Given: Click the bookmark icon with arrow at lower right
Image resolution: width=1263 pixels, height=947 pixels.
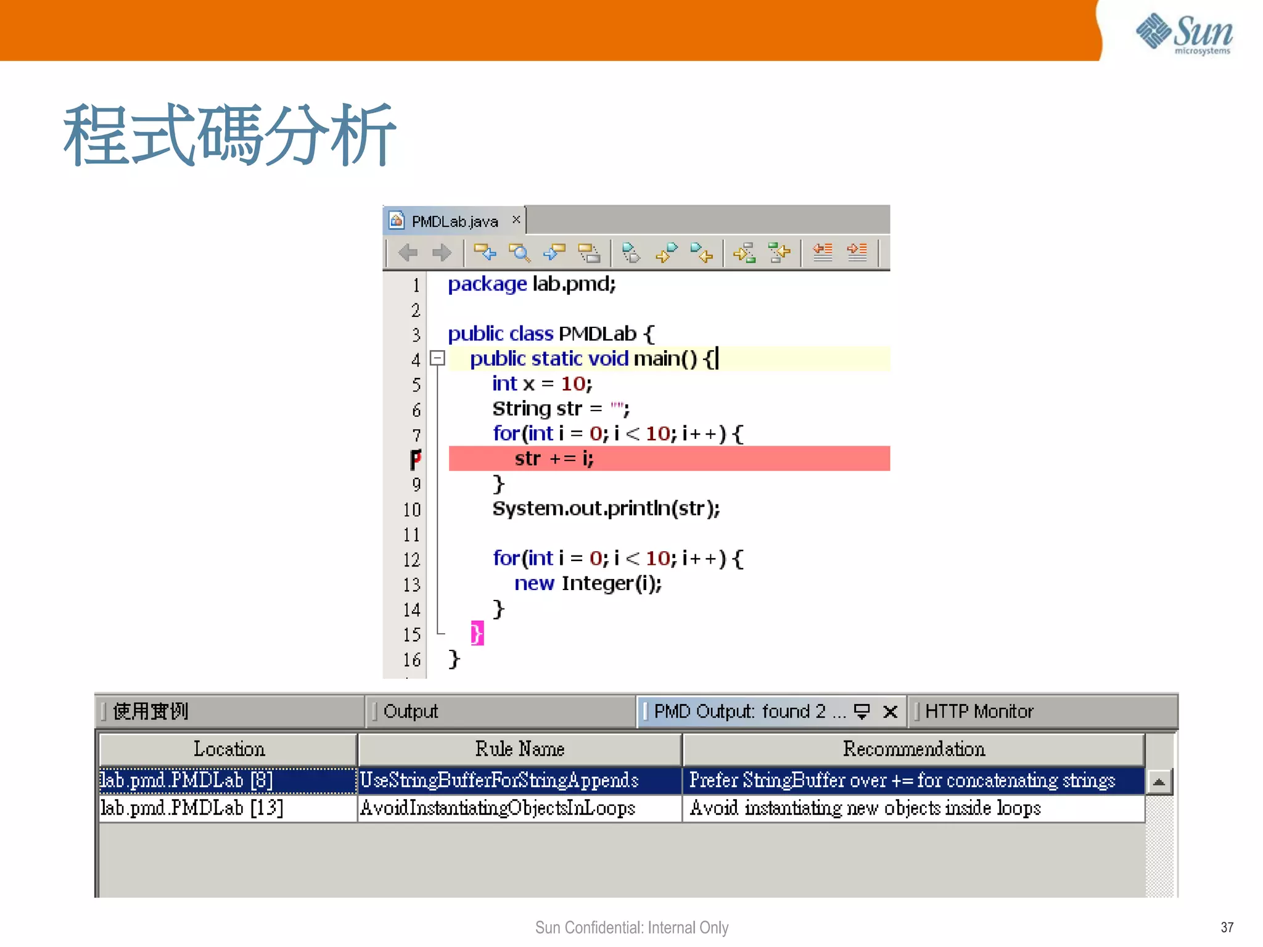Looking at the screenshot, I should click(701, 252).
